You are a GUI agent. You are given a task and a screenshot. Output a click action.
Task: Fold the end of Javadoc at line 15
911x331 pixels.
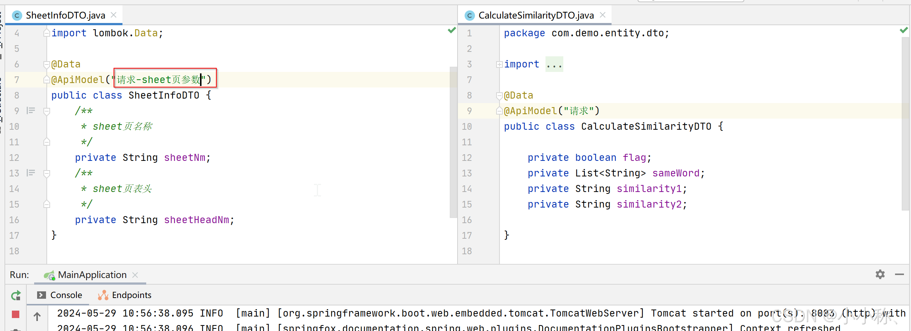[x=47, y=204]
